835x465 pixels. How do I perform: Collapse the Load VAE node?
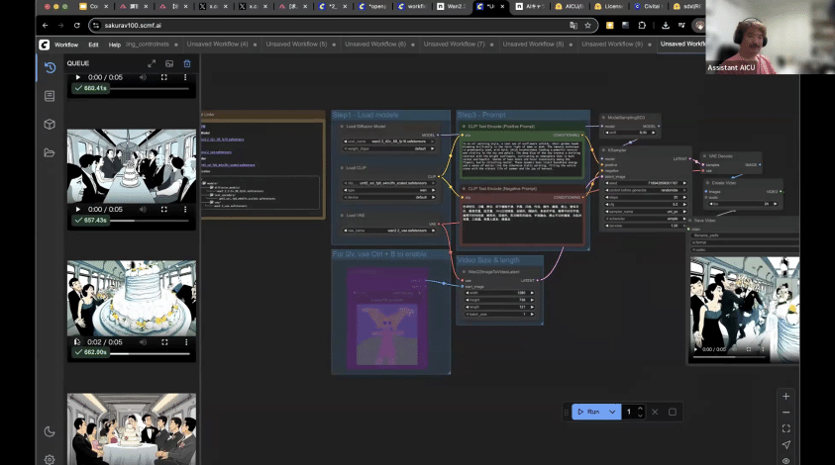coord(342,216)
